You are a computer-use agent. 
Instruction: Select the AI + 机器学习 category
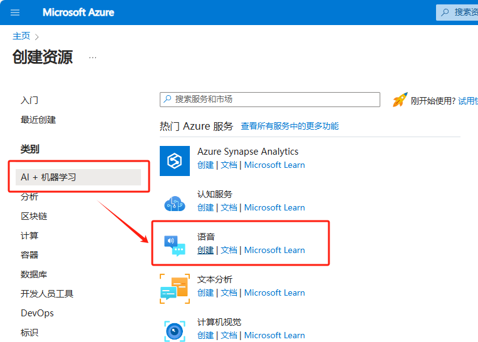[x=78, y=177]
